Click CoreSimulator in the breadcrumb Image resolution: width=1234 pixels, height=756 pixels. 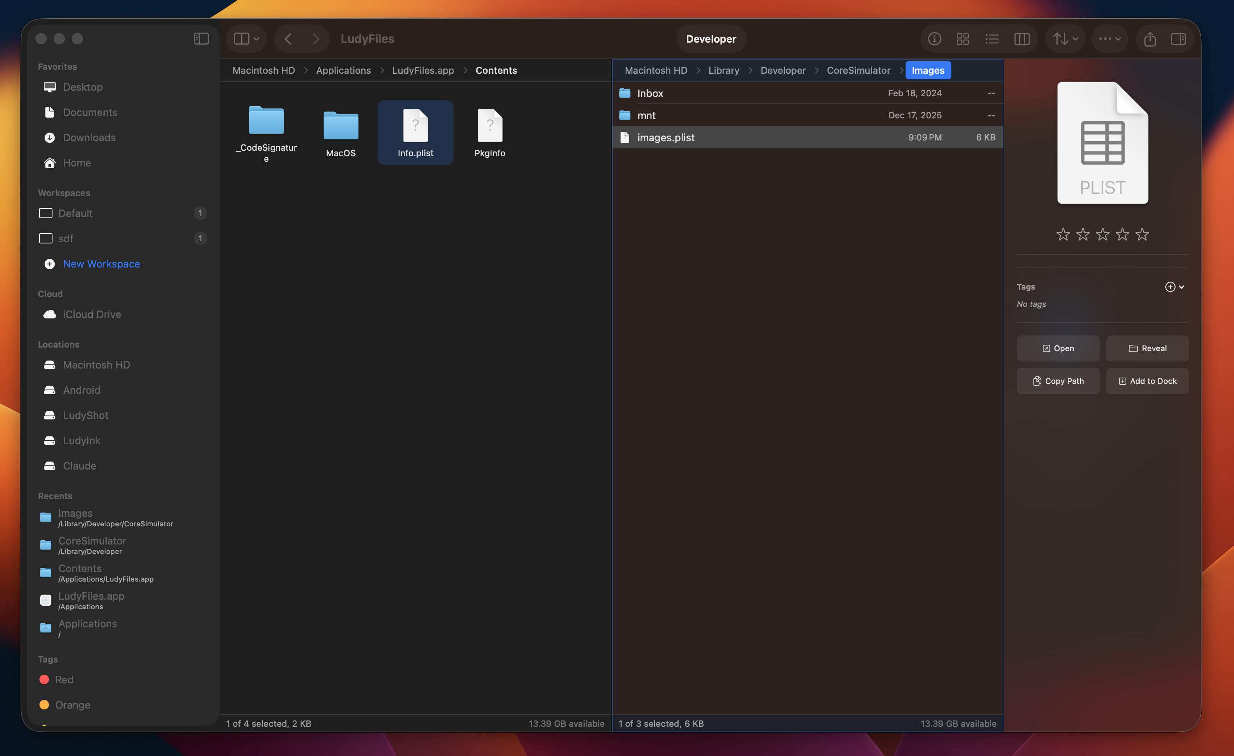pyautogui.click(x=858, y=71)
